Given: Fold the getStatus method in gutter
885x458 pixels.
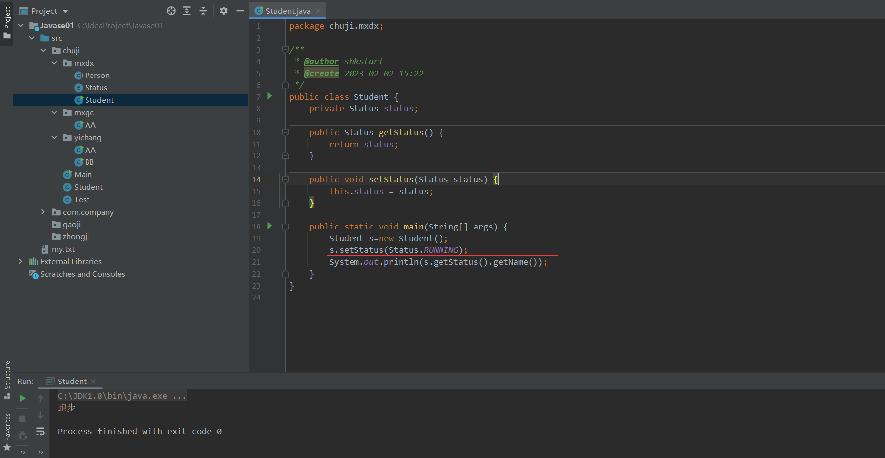Looking at the screenshot, I should (285, 133).
